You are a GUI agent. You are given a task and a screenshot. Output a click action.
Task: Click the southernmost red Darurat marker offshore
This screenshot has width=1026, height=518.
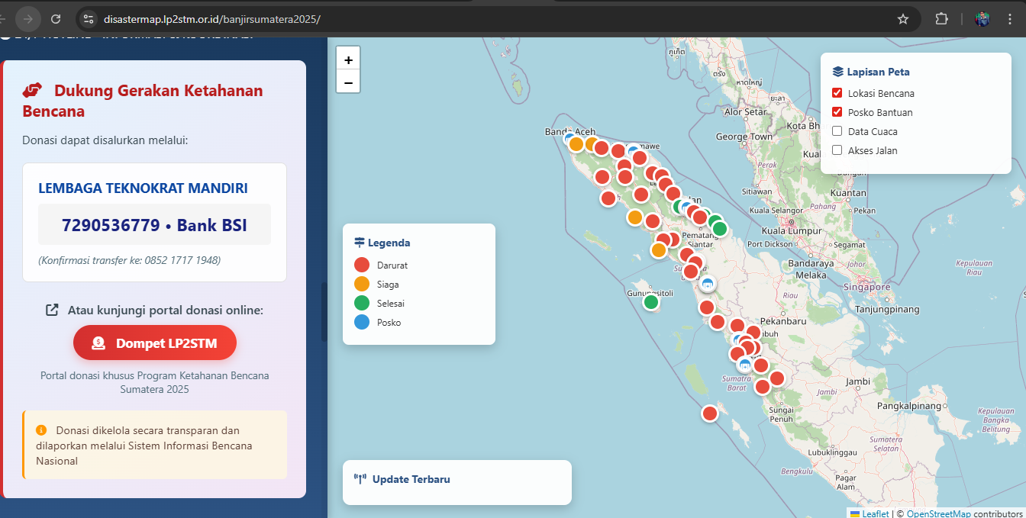coord(710,413)
